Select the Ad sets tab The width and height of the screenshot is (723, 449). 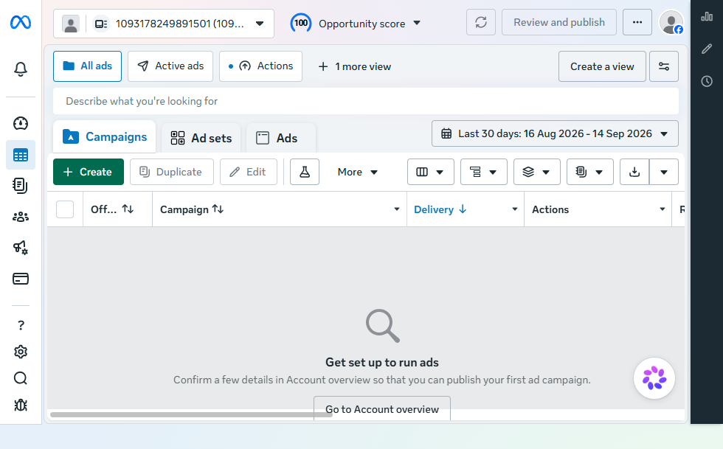point(201,138)
